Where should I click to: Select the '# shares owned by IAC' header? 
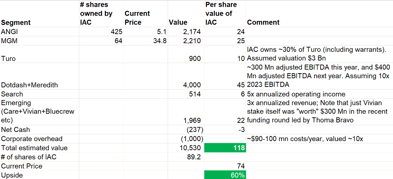101,14
